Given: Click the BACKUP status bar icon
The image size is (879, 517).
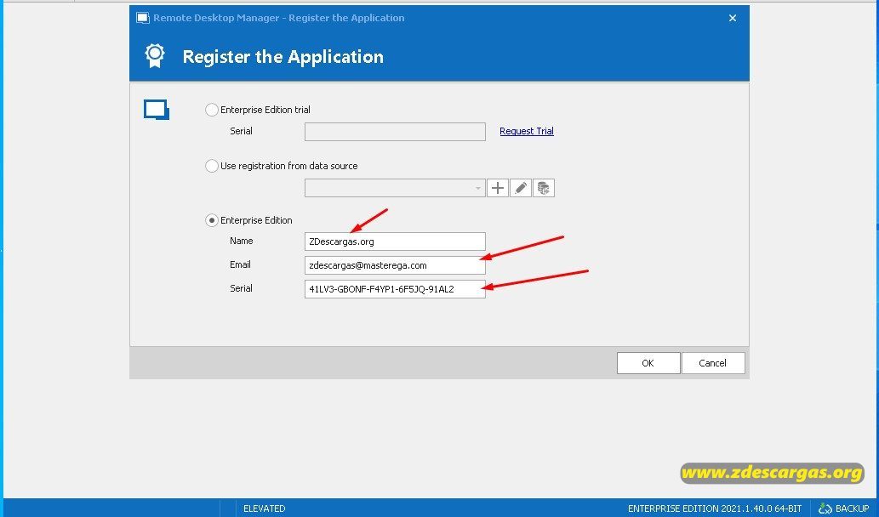Looking at the screenshot, I should tap(825, 508).
